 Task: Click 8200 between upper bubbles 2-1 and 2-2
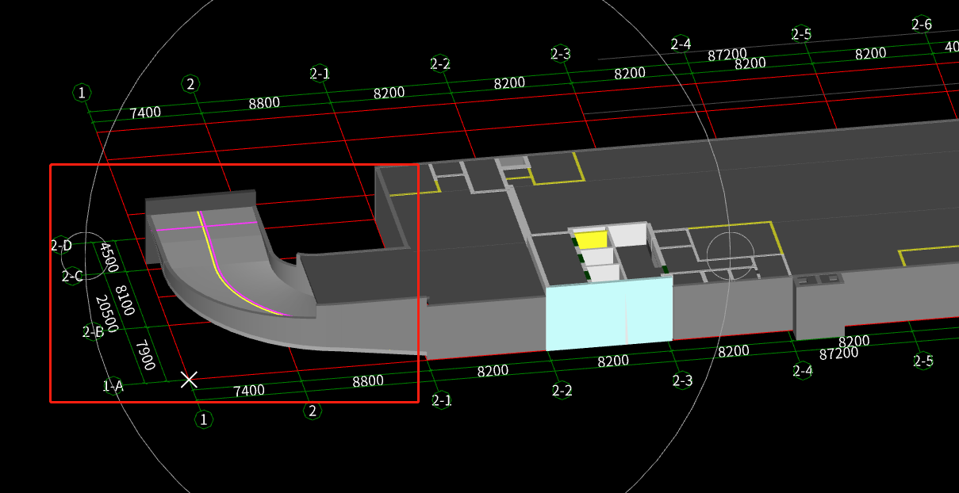pyautogui.click(x=389, y=93)
